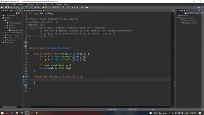The width and height of the screenshot is (204, 115).
Task: Click the Open Type toolbar icon
Action: [x=43, y=7]
